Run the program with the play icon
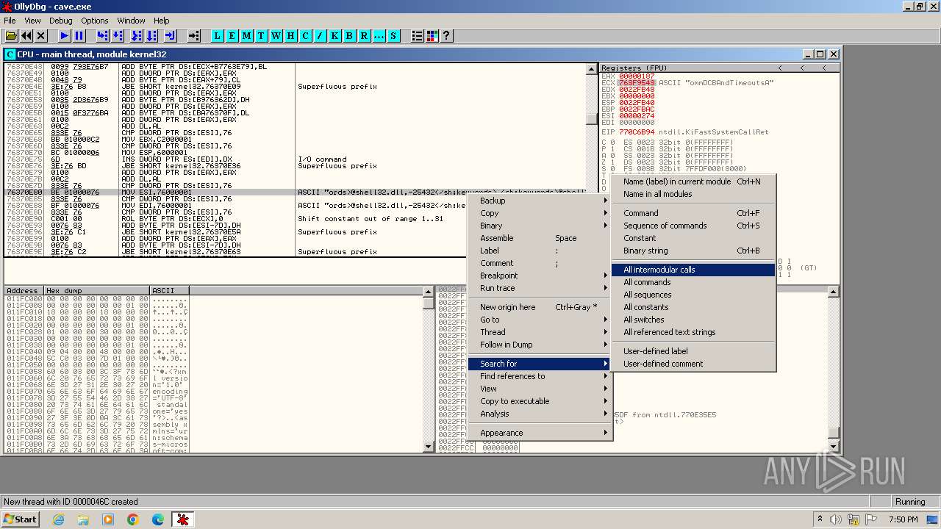The width and height of the screenshot is (941, 529). [x=65, y=35]
